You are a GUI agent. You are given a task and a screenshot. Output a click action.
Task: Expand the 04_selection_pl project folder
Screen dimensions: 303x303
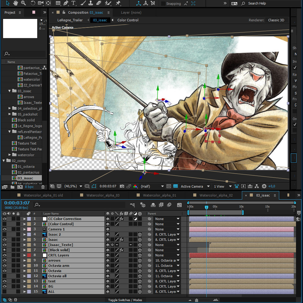click(x=10, y=108)
